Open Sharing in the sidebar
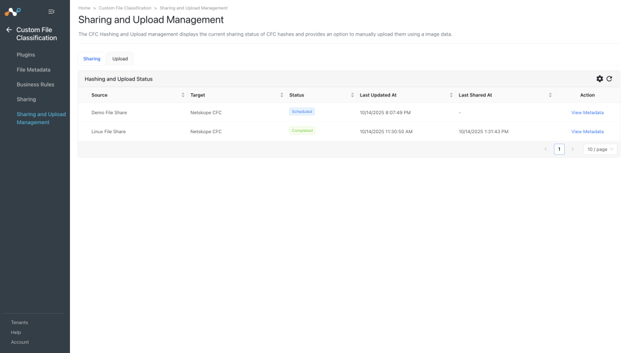628x353 pixels. tap(26, 99)
